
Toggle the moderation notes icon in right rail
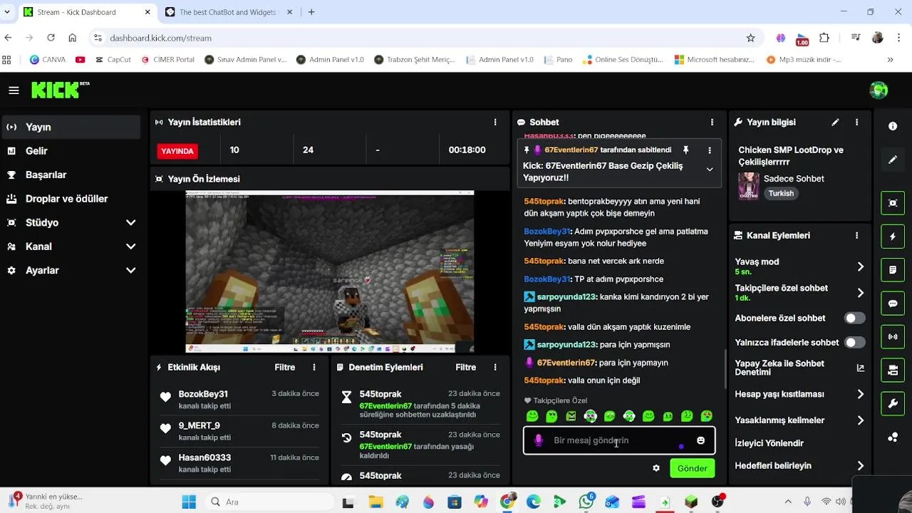point(893,270)
